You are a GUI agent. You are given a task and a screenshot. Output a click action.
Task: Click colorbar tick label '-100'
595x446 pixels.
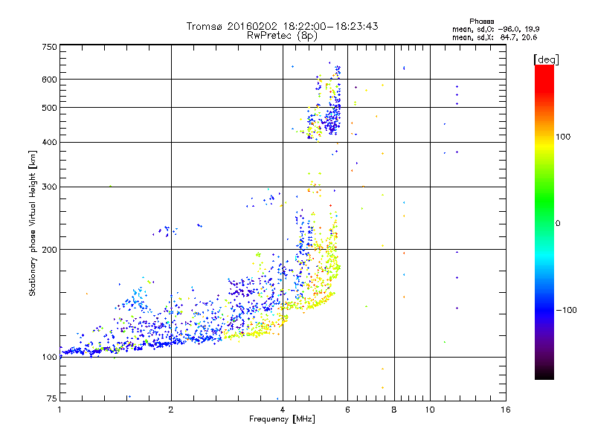coord(567,310)
